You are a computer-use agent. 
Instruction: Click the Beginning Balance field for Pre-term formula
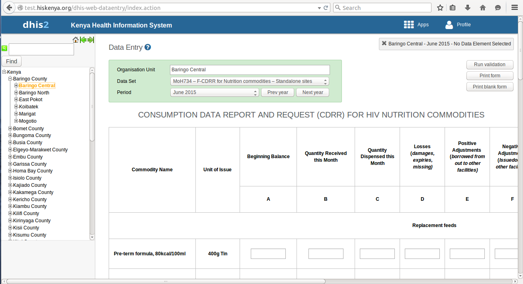tap(268, 254)
